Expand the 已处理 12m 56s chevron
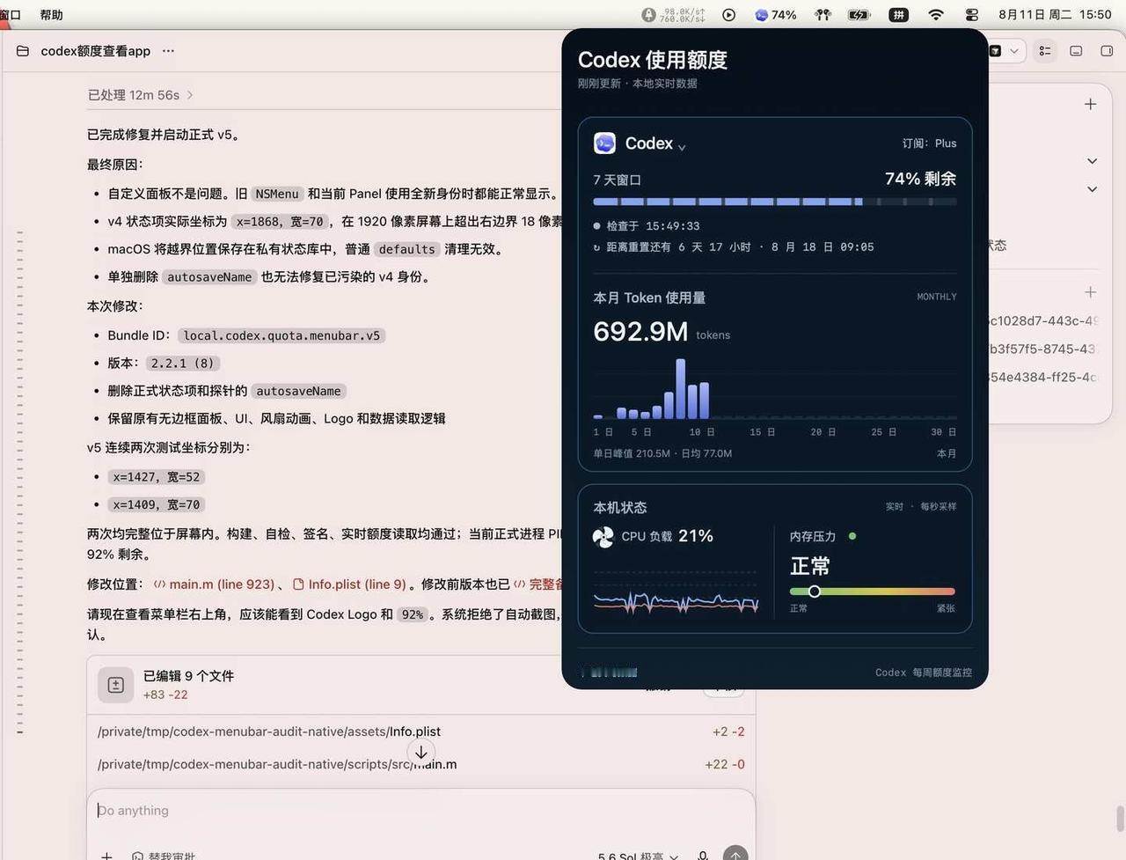Screen dimensions: 1126x860 tap(190, 95)
